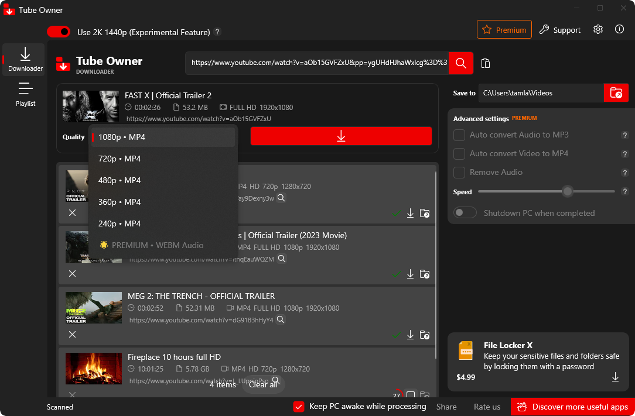The height and width of the screenshot is (416, 635).
Task: Click the red search button beside the URL
Action: (461, 63)
